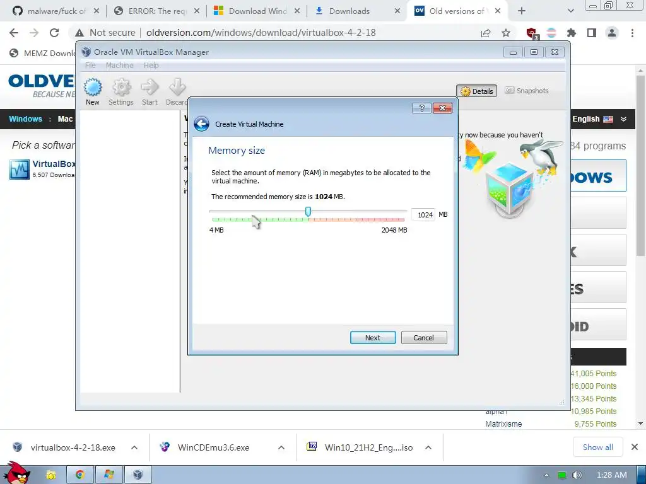Click the 1:28 AM taskbar clock
This screenshot has height=484, width=646.
[x=611, y=475]
